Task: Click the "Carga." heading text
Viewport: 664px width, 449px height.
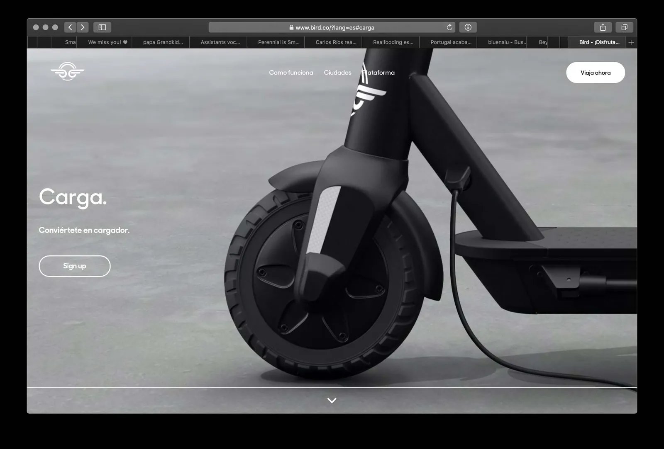Action: click(73, 197)
